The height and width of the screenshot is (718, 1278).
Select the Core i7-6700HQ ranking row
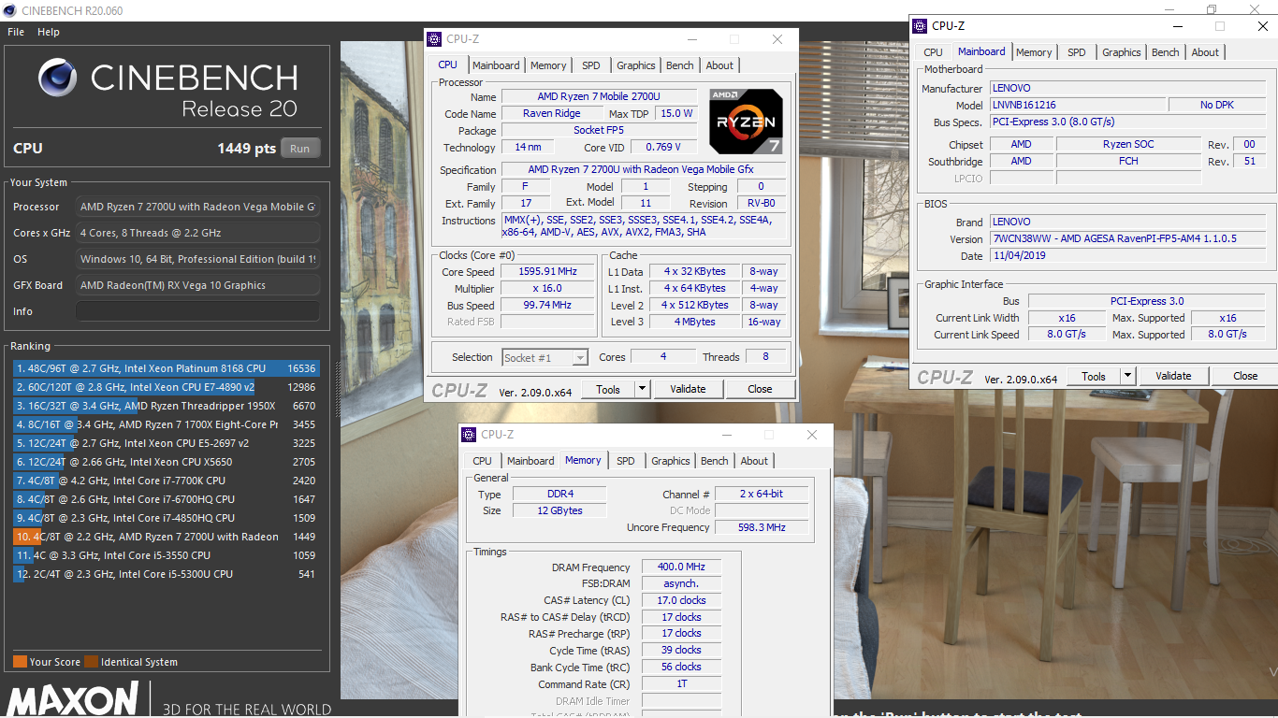[166, 499]
